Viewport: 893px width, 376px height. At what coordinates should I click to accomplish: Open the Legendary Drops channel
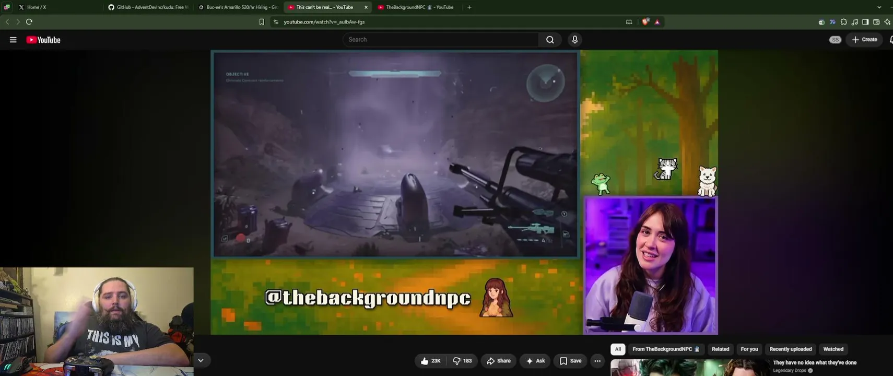click(x=790, y=371)
